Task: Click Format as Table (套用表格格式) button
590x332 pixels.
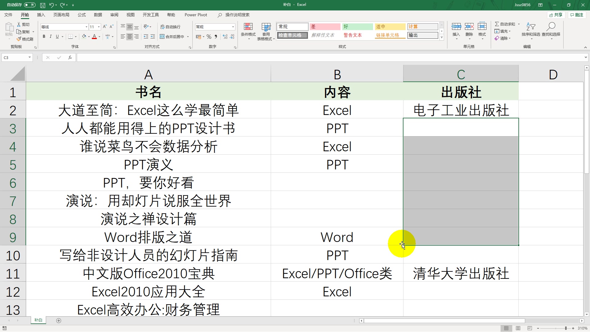Action: [266, 31]
